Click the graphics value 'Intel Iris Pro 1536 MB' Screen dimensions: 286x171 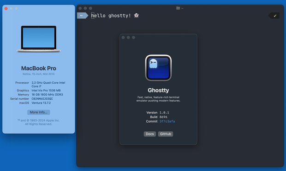(46, 90)
